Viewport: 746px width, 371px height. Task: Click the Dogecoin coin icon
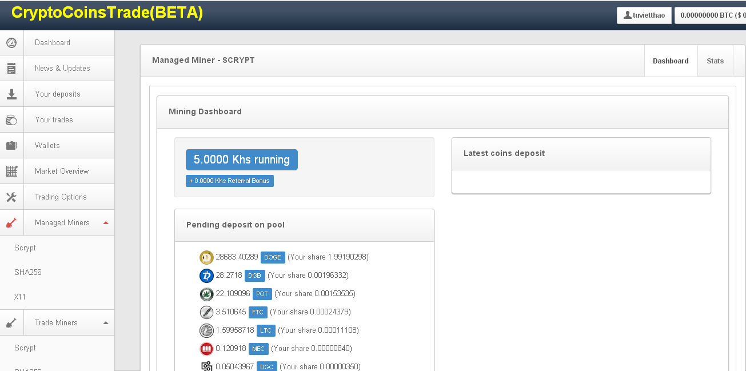206,257
